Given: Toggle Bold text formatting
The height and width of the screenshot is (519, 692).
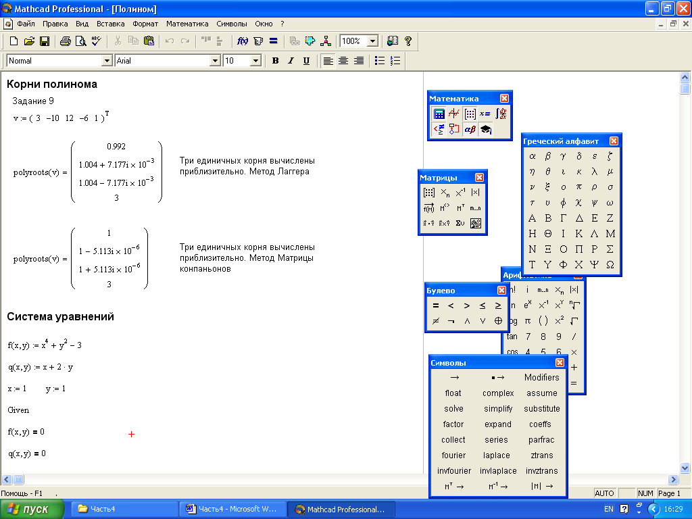Looking at the screenshot, I should click(276, 61).
